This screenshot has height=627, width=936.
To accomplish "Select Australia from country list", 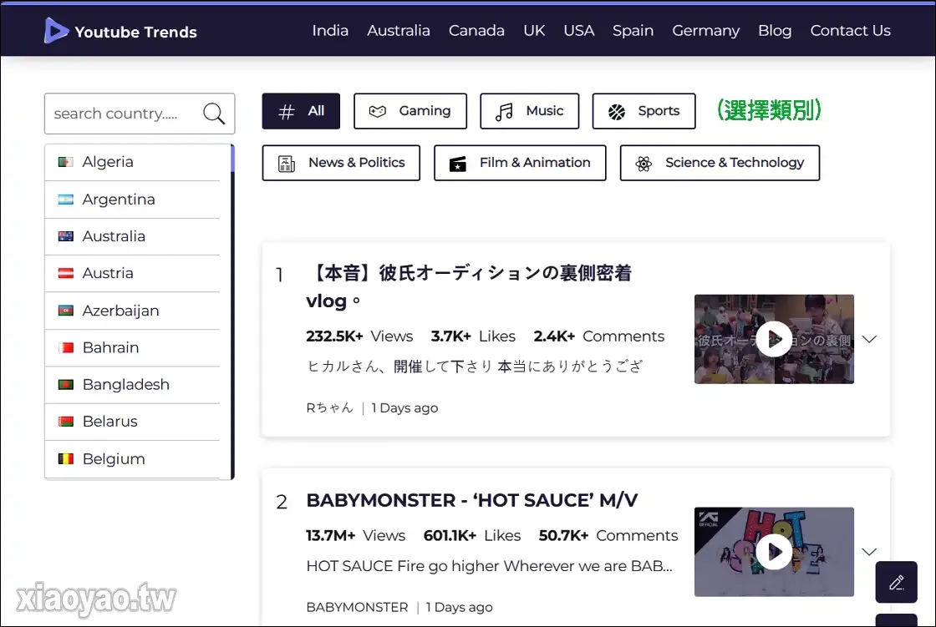I will (x=133, y=236).
